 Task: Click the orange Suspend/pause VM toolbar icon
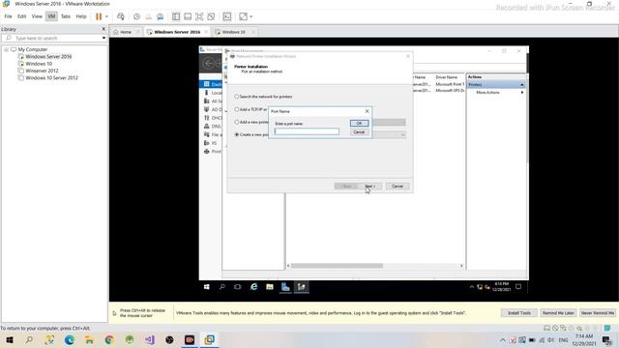(x=99, y=16)
